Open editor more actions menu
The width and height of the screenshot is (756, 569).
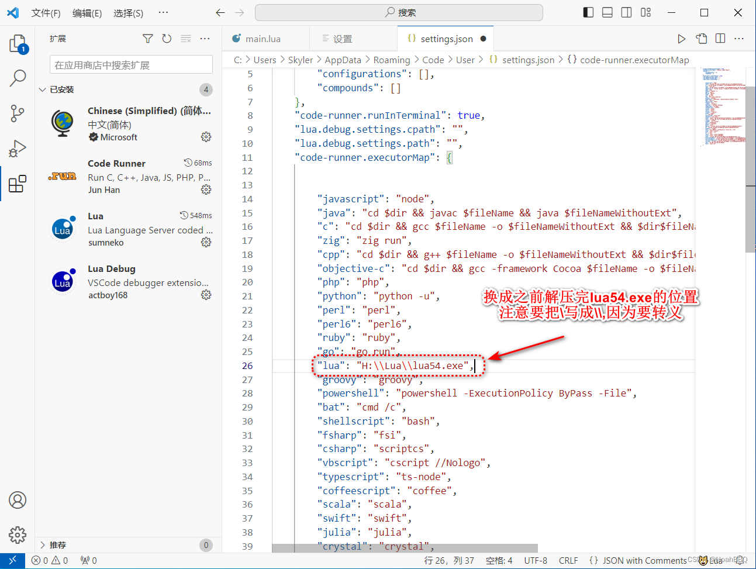coord(739,39)
